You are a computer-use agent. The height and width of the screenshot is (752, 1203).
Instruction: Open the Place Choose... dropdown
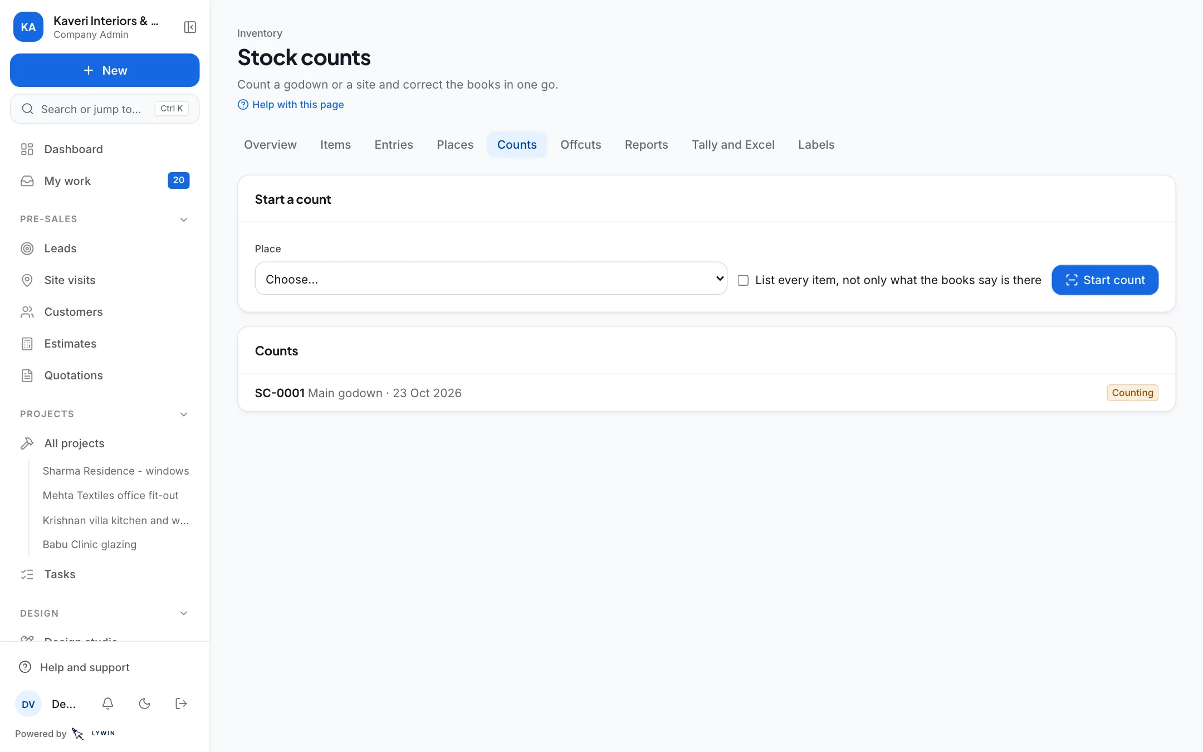(x=491, y=279)
